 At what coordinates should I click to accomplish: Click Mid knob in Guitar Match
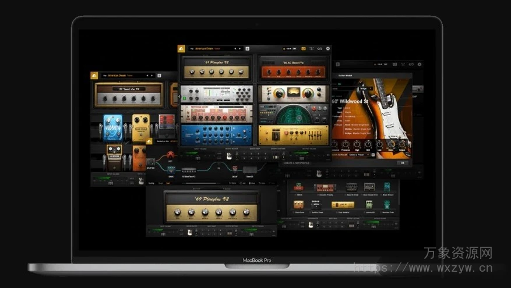coord(368,144)
